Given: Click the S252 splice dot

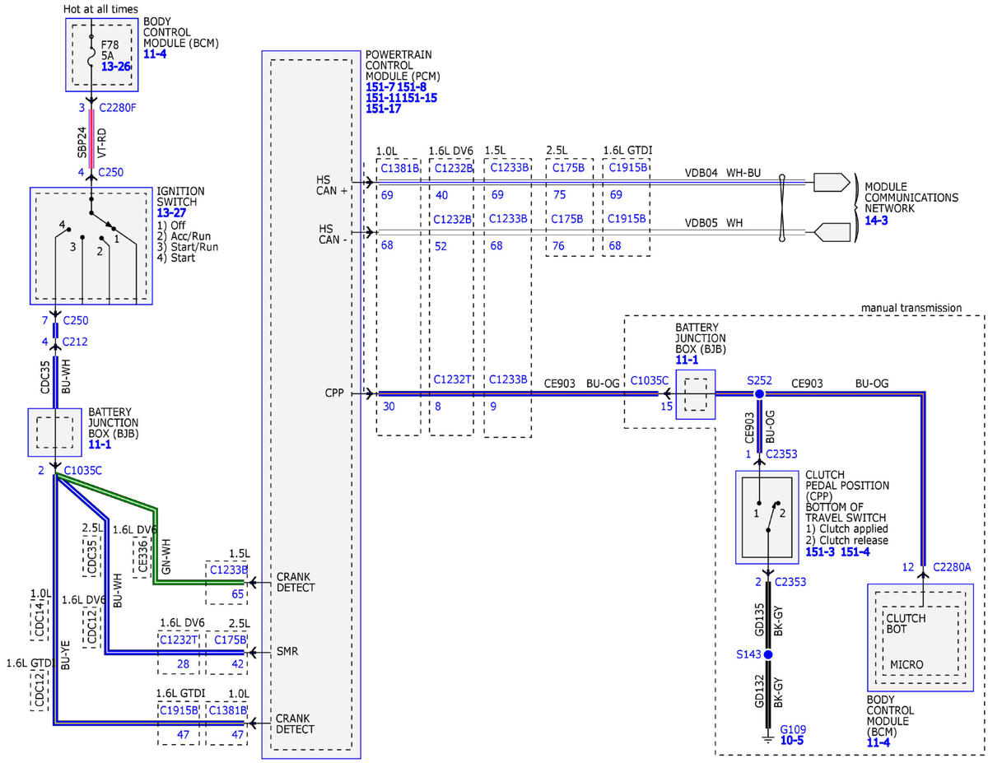Looking at the screenshot, I should (761, 393).
